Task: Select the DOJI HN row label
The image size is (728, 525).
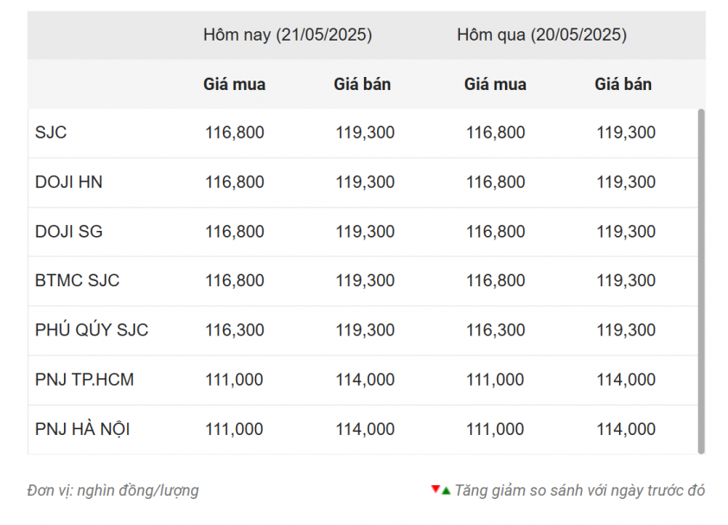Action: 69,182
